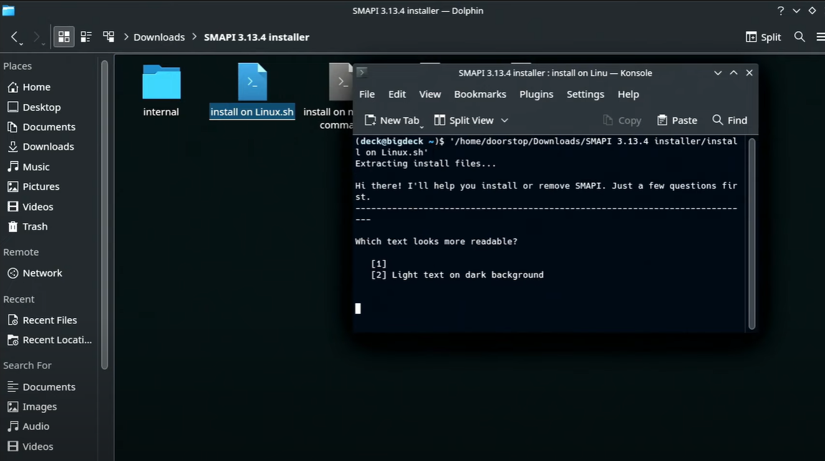Viewport: 825px width, 461px height.
Task: Open Konsole Edit menu
Action: [x=397, y=94]
